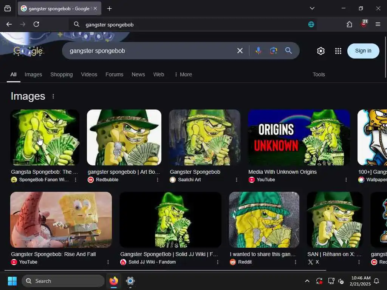Open more options for Solid JJ Wiki result
Image resolution: width=387 pixels, height=290 pixels.
tap(217, 262)
